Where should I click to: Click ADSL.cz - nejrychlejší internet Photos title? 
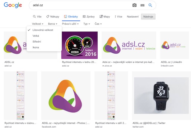coord(66,123)
